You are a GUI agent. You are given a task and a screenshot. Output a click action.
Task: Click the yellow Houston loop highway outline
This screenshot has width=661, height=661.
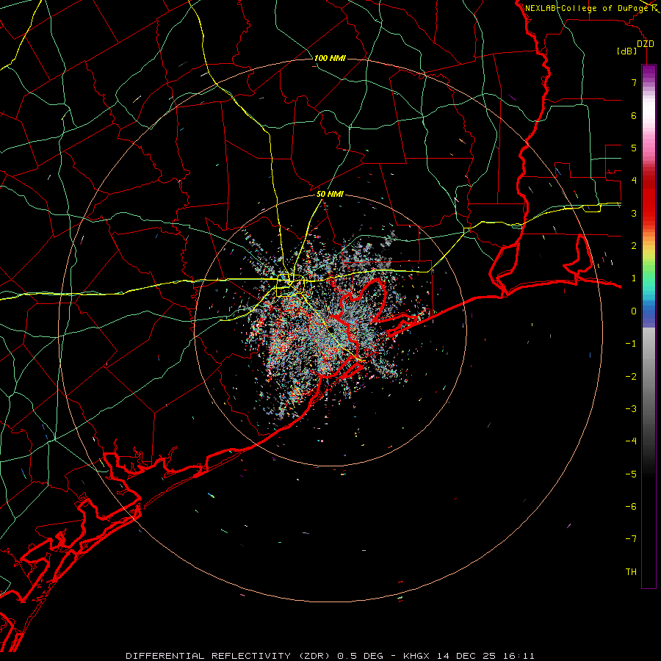pyautogui.click(x=290, y=286)
